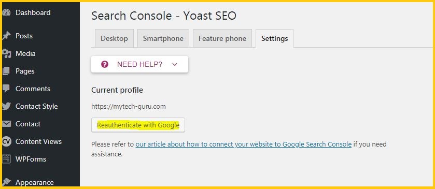435x189 pixels.
Task: Switch to the Smartphone tab
Action: pos(163,38)
